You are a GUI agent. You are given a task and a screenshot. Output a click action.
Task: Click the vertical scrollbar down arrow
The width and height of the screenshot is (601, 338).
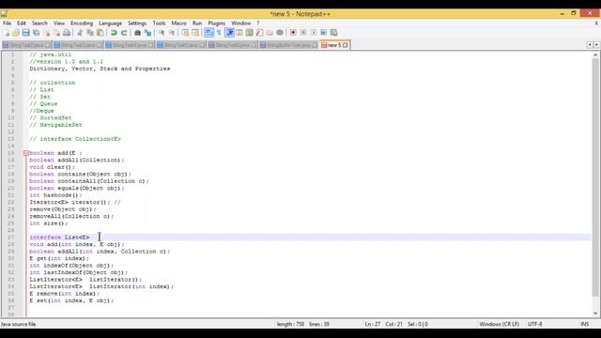click(595, 313)
